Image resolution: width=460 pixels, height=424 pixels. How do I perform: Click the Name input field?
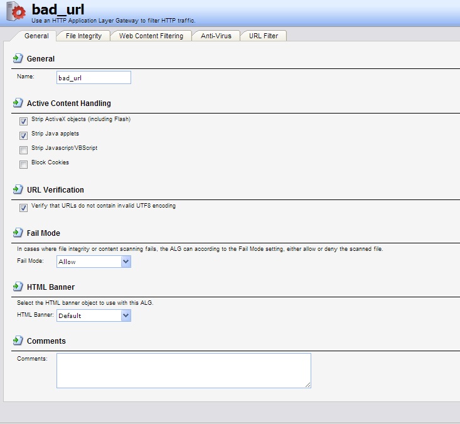click(94, 78)
